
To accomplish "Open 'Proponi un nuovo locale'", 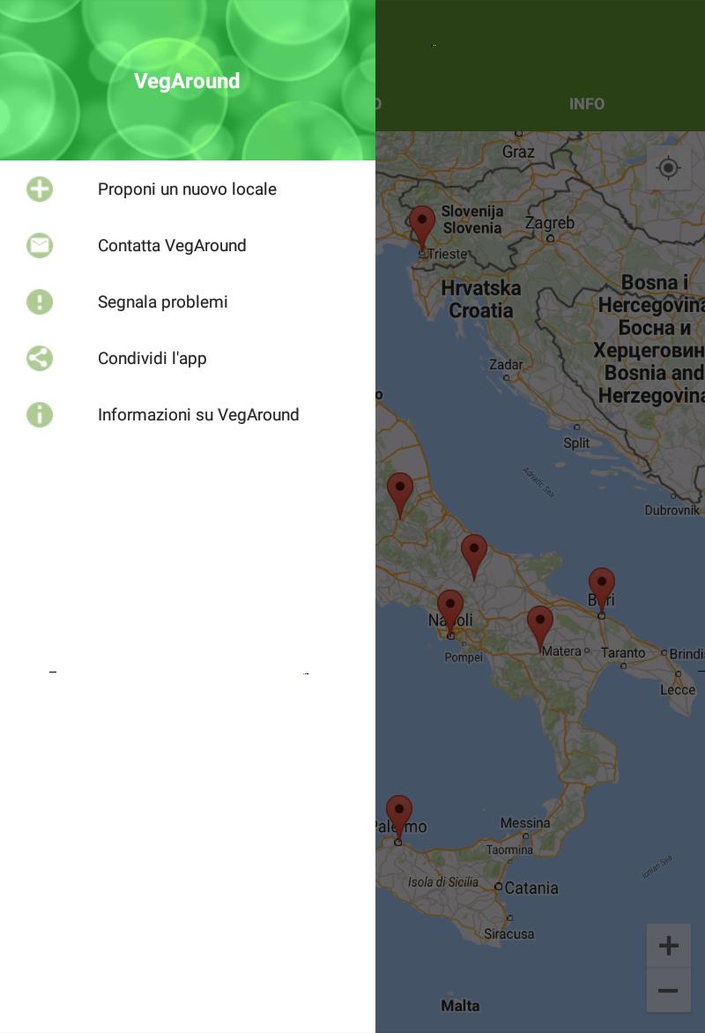I will pos(187,190).
